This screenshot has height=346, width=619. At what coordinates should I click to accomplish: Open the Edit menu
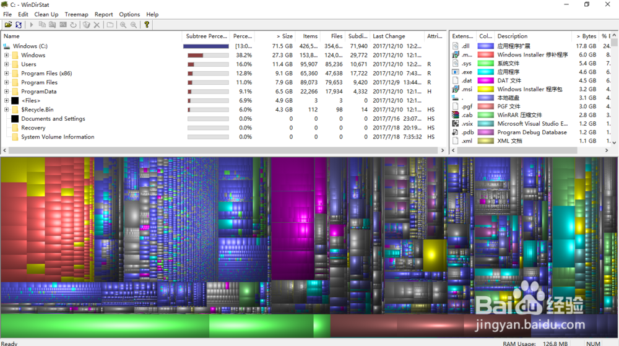[24, 14]
